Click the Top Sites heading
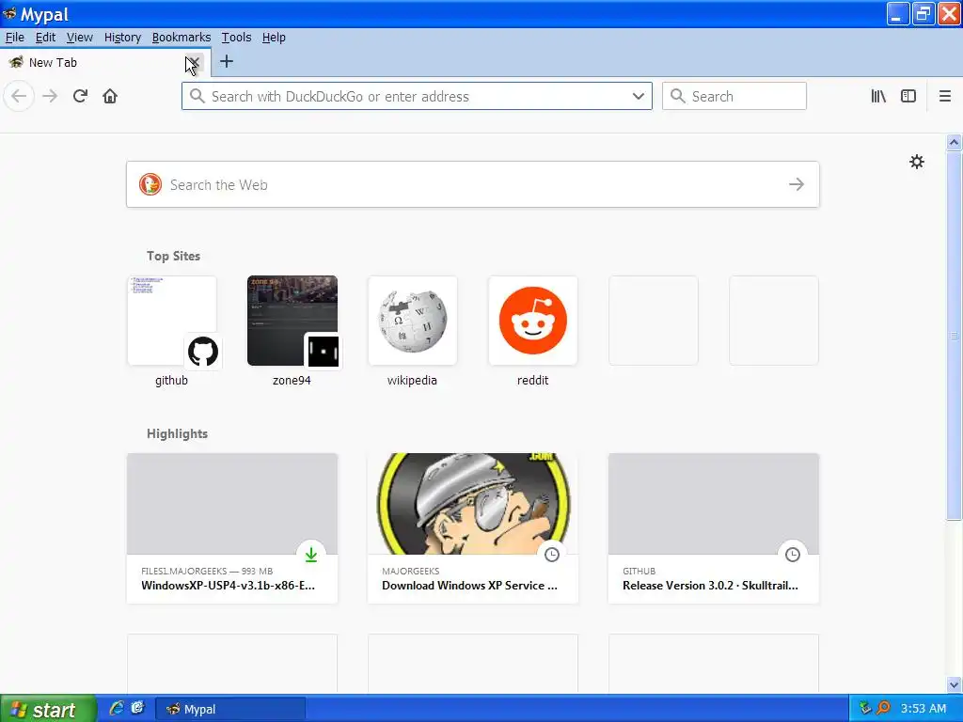The width and height of the screenshot is (963, 722). click(x=173, y=256)
